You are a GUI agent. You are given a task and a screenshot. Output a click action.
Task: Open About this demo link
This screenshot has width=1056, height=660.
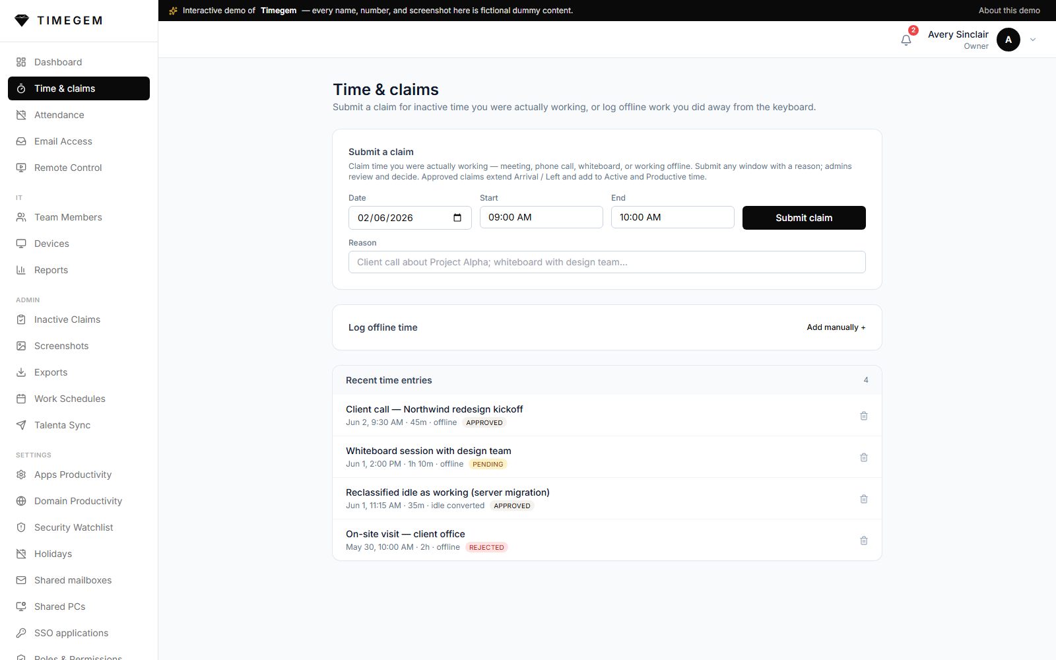click(1009, 11)
